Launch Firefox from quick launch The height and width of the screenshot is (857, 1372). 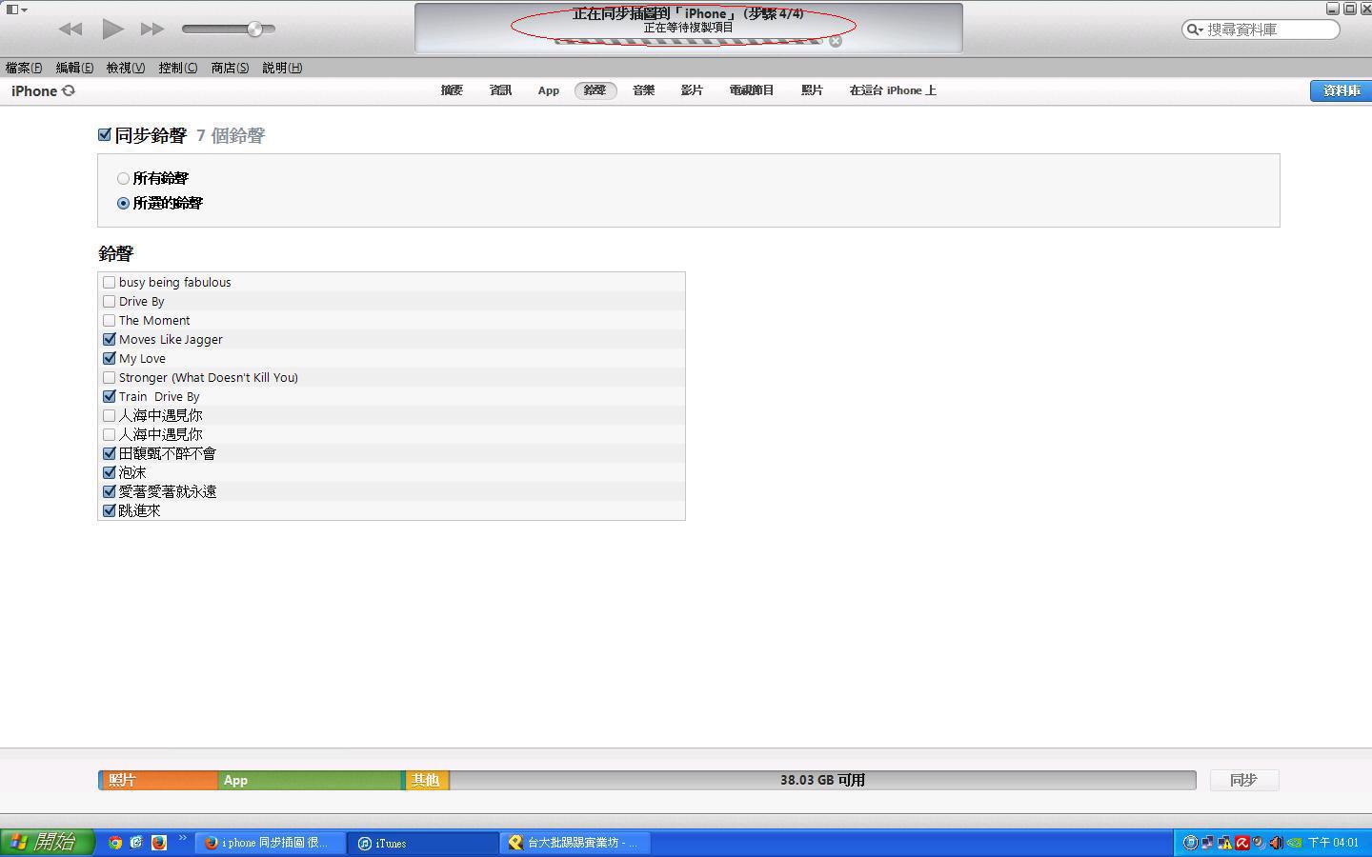pos(159,843)
